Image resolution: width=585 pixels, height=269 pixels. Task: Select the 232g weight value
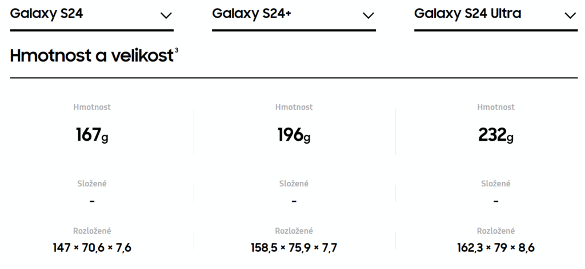496,134
